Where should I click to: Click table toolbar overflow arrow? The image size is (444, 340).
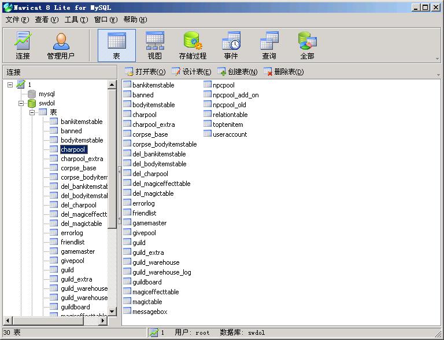(x=438, y=75)
